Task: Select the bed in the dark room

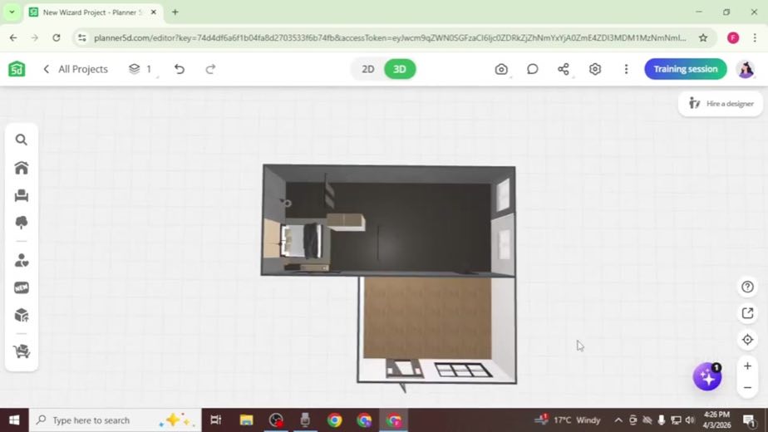Action: point(301,241)
